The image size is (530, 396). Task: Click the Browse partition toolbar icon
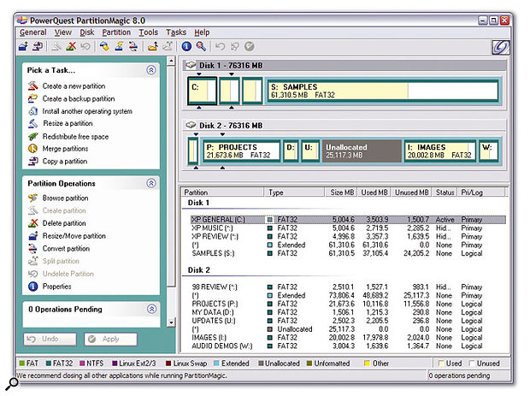(153, 46)
